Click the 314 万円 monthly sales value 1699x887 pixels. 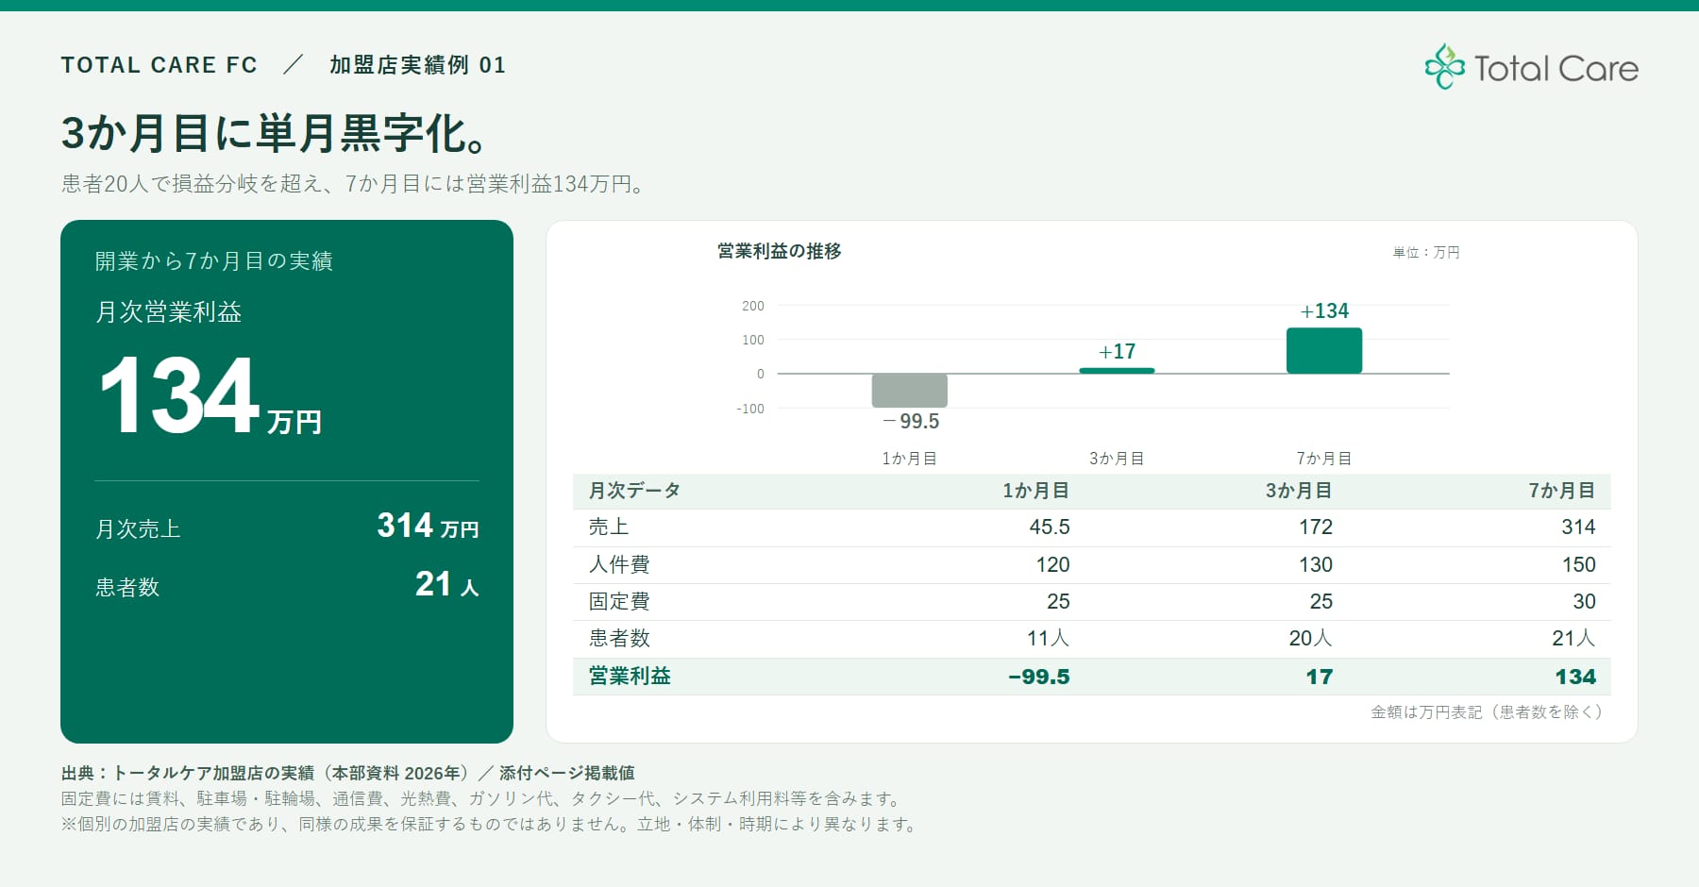428,526
